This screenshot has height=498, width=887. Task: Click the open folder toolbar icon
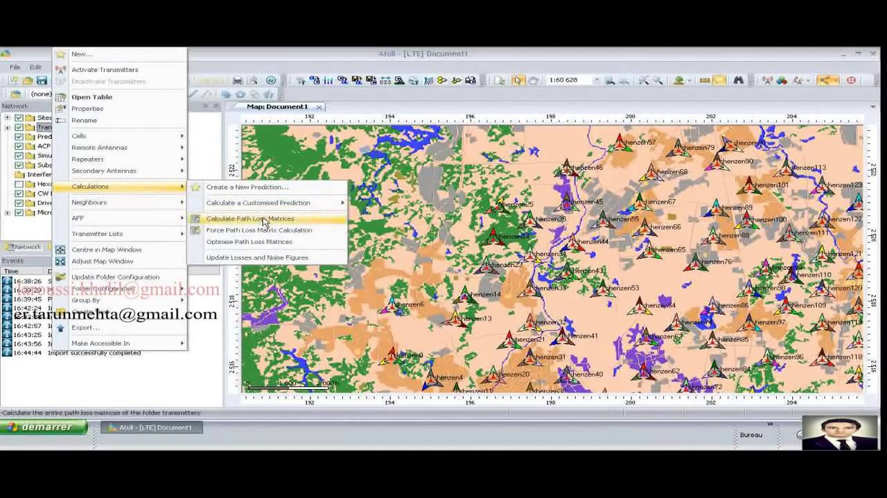[x=28, y=80]
